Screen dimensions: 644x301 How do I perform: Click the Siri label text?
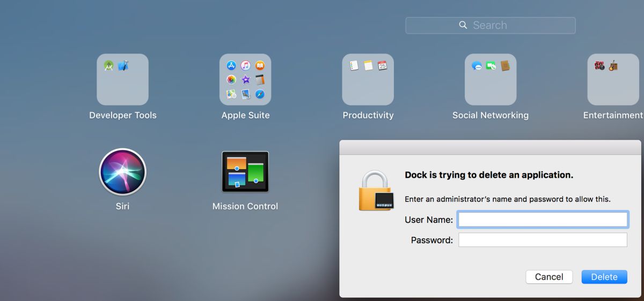tap(122, 206)
